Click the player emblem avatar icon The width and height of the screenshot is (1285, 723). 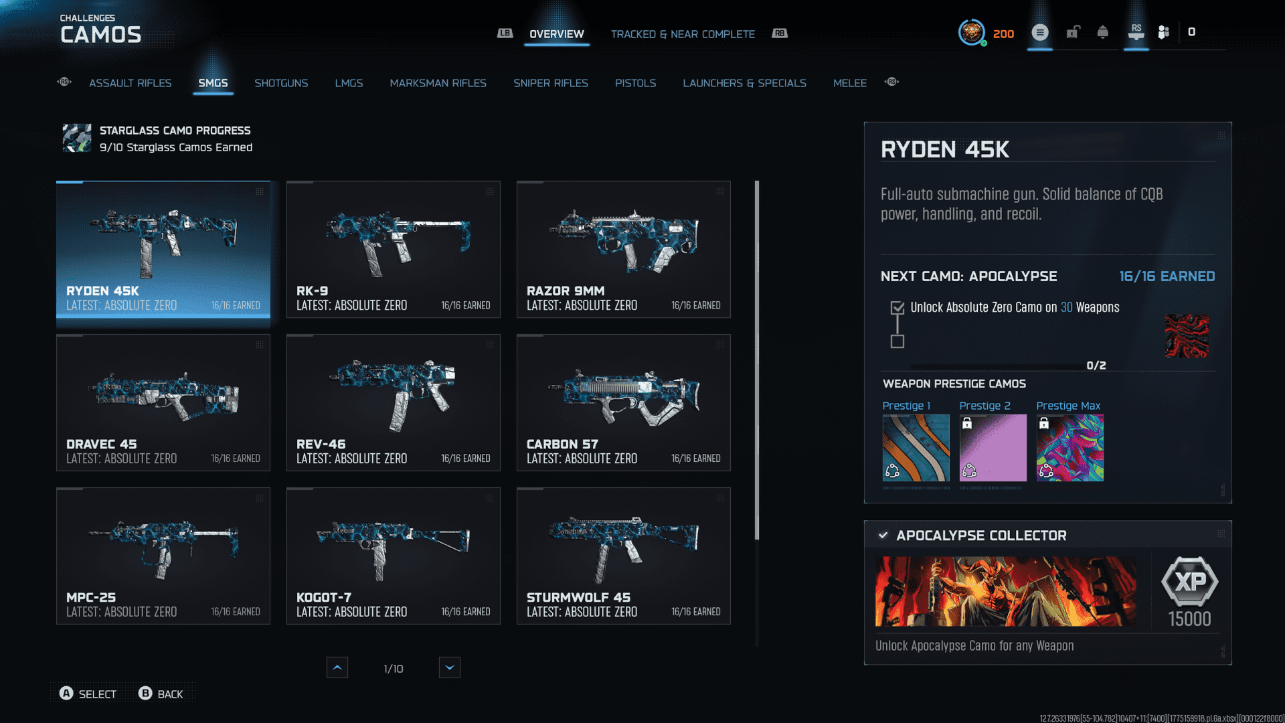tap(971, 32)
